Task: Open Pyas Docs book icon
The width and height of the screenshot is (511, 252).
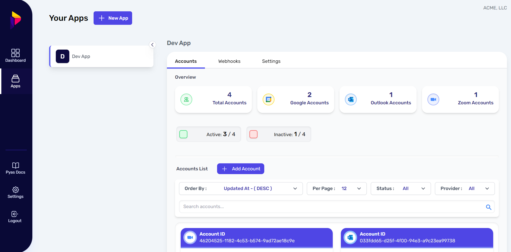Action: (15, 165)
